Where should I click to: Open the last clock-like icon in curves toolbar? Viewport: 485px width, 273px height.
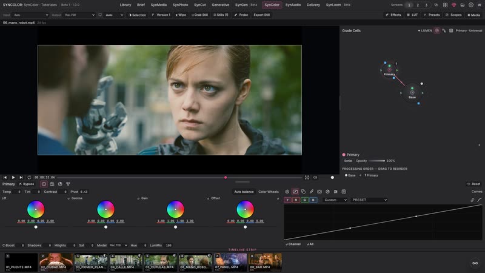[x=344, y=192]
